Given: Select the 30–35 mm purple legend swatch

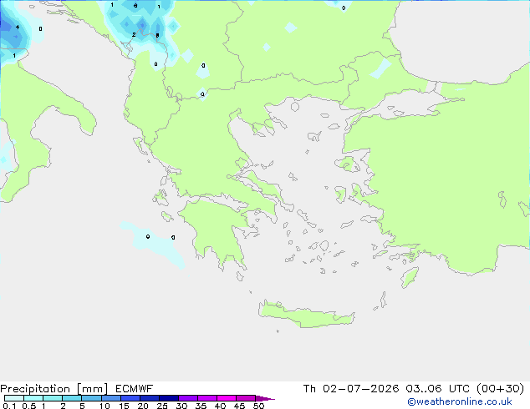Looking at the screenshot, I should [x=188, y=398].
